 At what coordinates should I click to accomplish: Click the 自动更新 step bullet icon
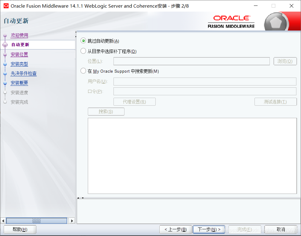[x=5, y=45]
